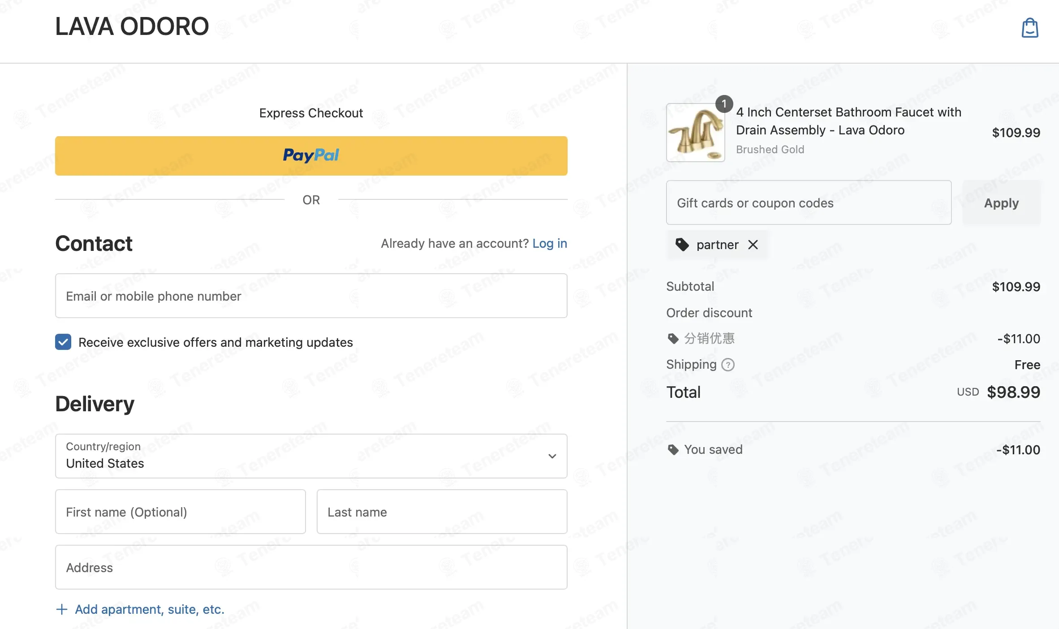Click the You saved label
The width and height of the screenshot is (1059, 629).
[x=713, y=450]
